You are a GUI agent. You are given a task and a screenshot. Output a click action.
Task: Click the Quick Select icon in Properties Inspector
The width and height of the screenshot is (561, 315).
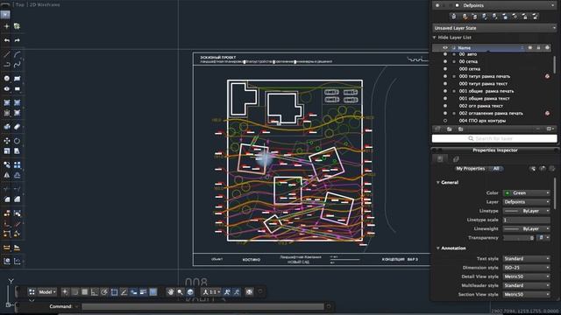coord(533,169)
